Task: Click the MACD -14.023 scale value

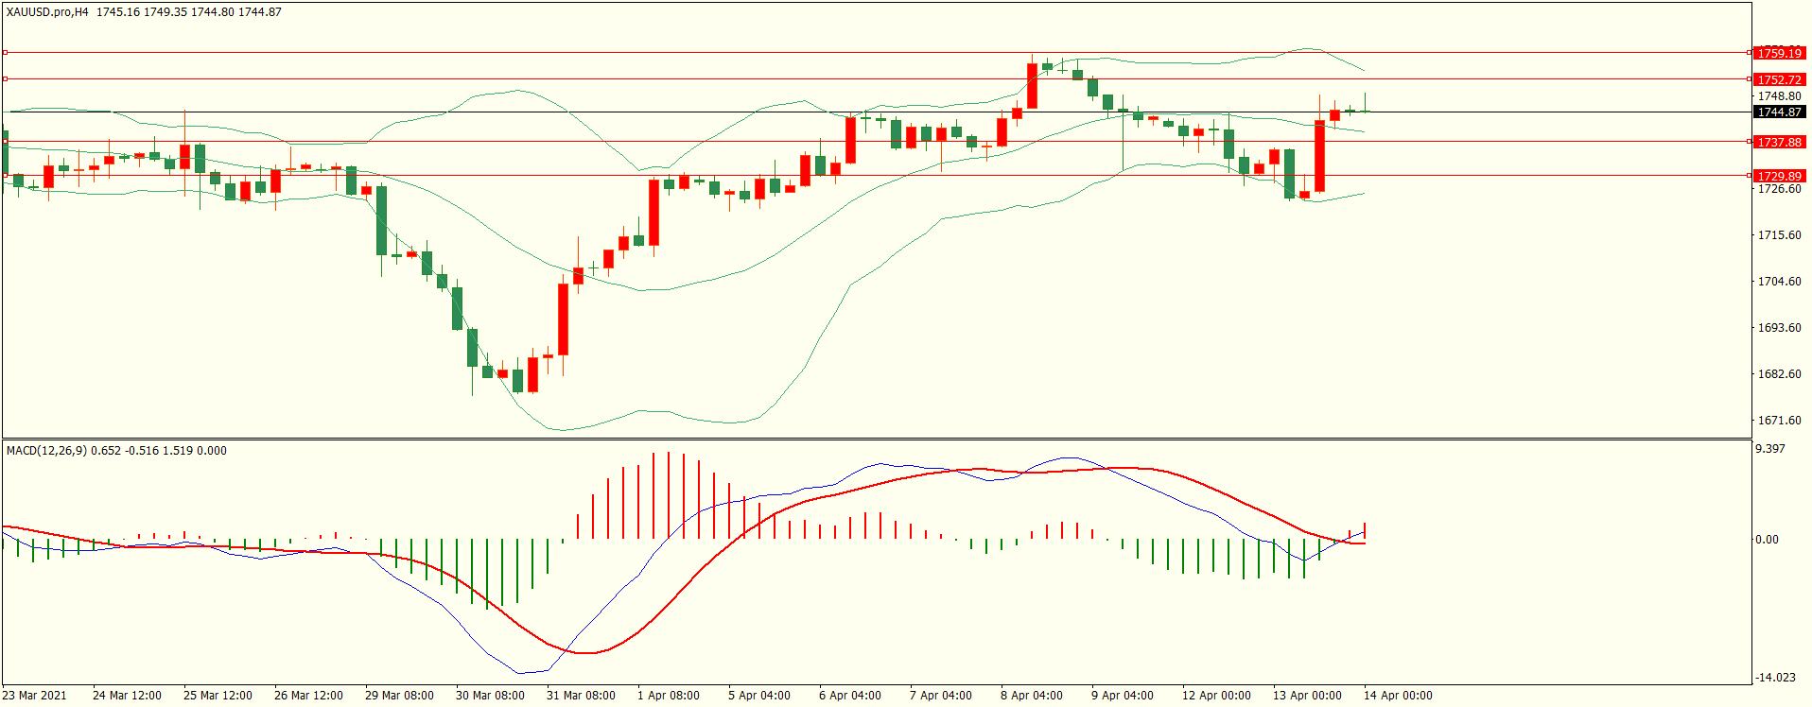Action: coord(1775,678)
